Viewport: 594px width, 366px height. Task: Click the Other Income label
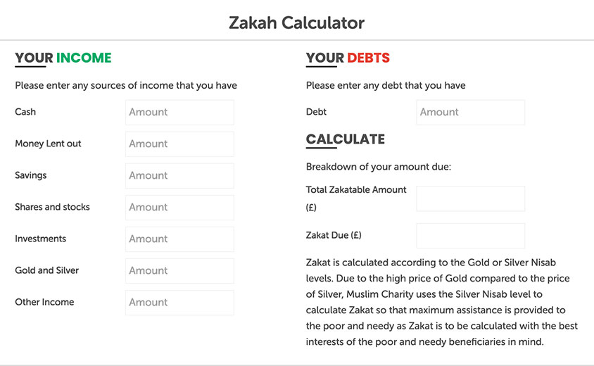44,302
